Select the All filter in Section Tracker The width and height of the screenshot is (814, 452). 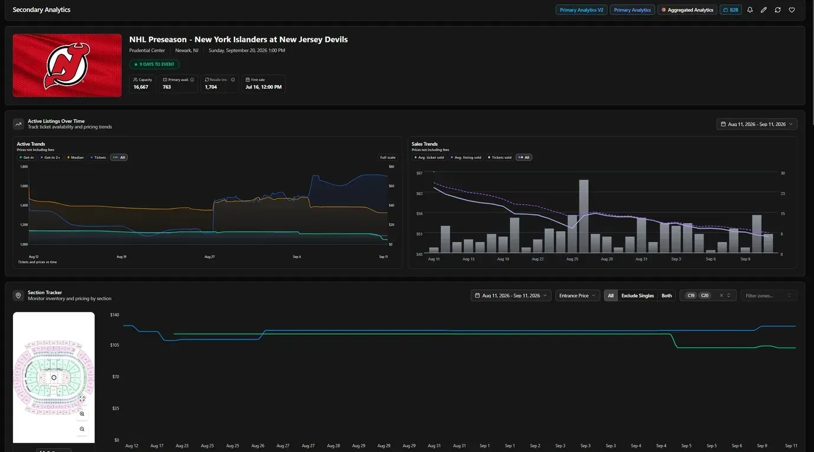(611, 295)
